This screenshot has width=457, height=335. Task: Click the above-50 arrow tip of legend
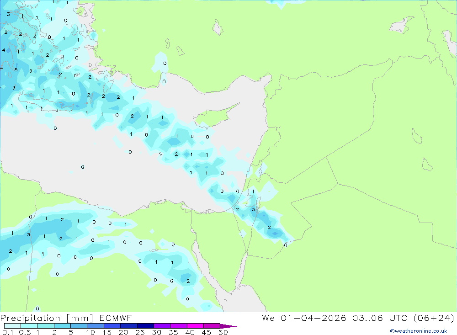point(228,326)
